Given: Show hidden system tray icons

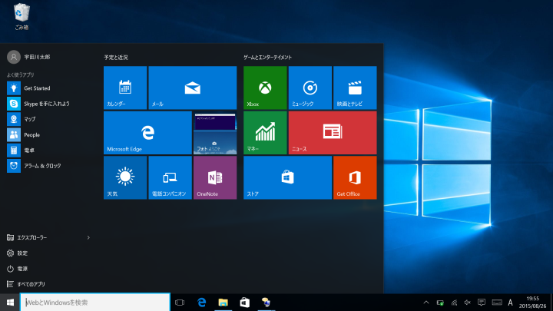Looking at the screenshot, I should click(x=426, y=303).
